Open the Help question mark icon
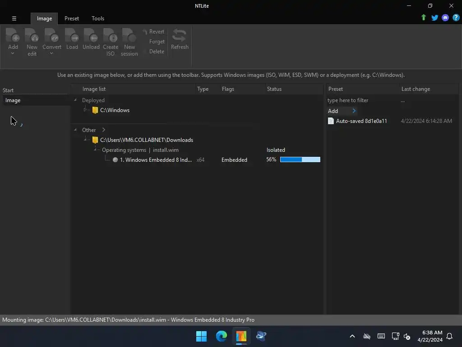The height and width of the screenshot is (347, 462). tap(456, 18)
